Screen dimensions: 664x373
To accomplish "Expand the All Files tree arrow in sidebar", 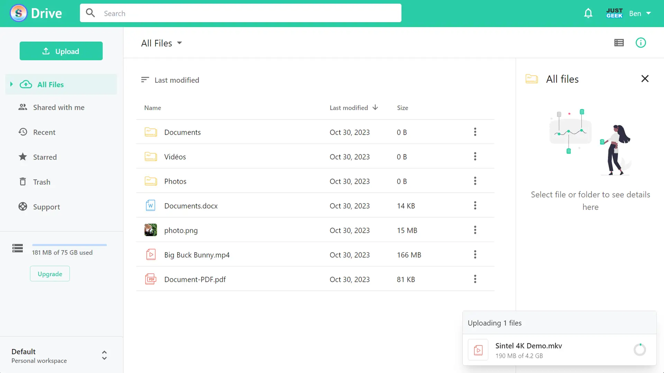I will point(11,84).
